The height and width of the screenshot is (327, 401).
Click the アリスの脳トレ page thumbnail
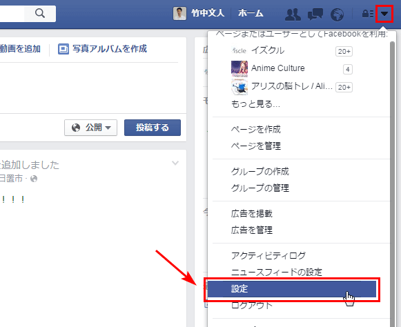click(x=239, y=87)
